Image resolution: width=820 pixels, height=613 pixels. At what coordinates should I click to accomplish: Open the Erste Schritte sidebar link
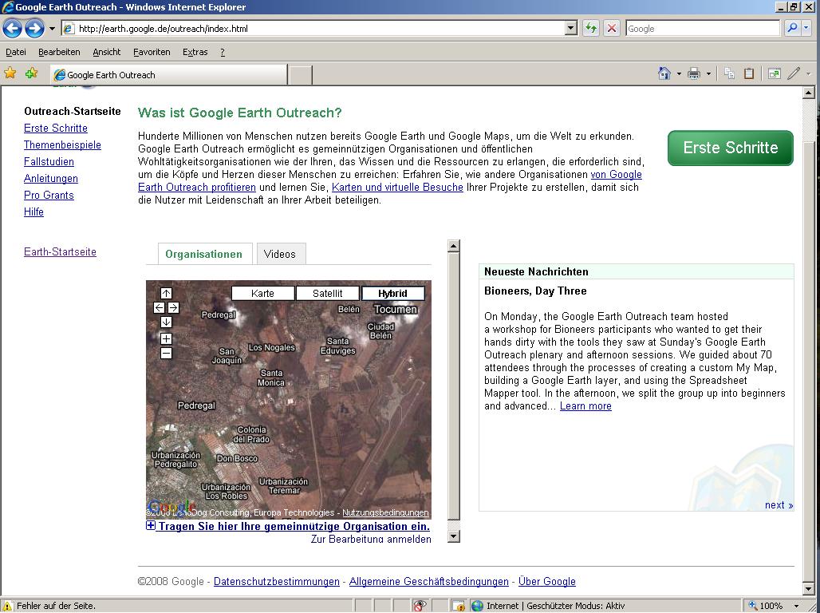click(x=55, y=129)
